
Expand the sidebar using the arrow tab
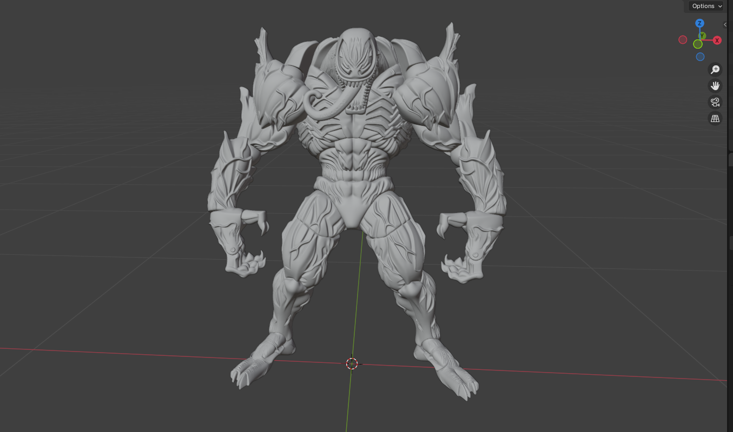(x=725, y=25)
